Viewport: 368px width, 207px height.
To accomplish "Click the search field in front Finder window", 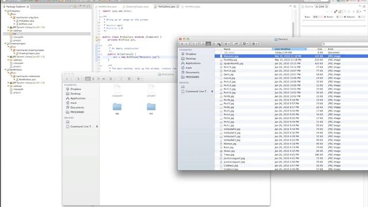I will coord(344,44).
